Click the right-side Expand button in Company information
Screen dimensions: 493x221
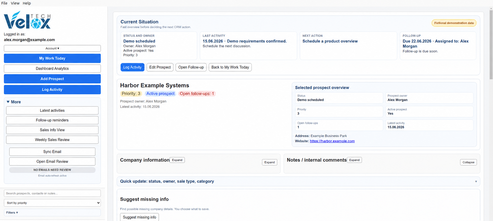pyautogui.click(x=269, y=162)
